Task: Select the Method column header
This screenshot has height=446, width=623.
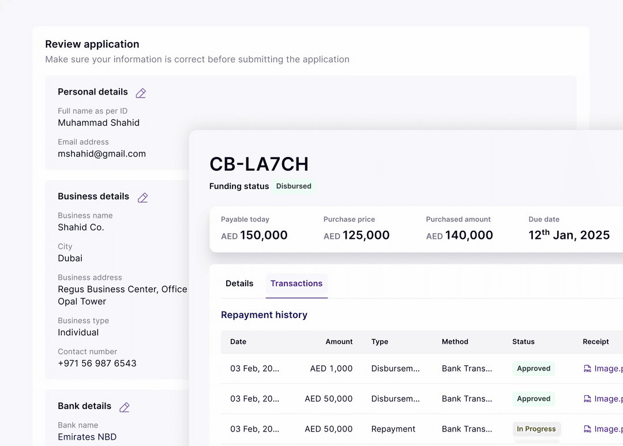Action: click(455, 342)
